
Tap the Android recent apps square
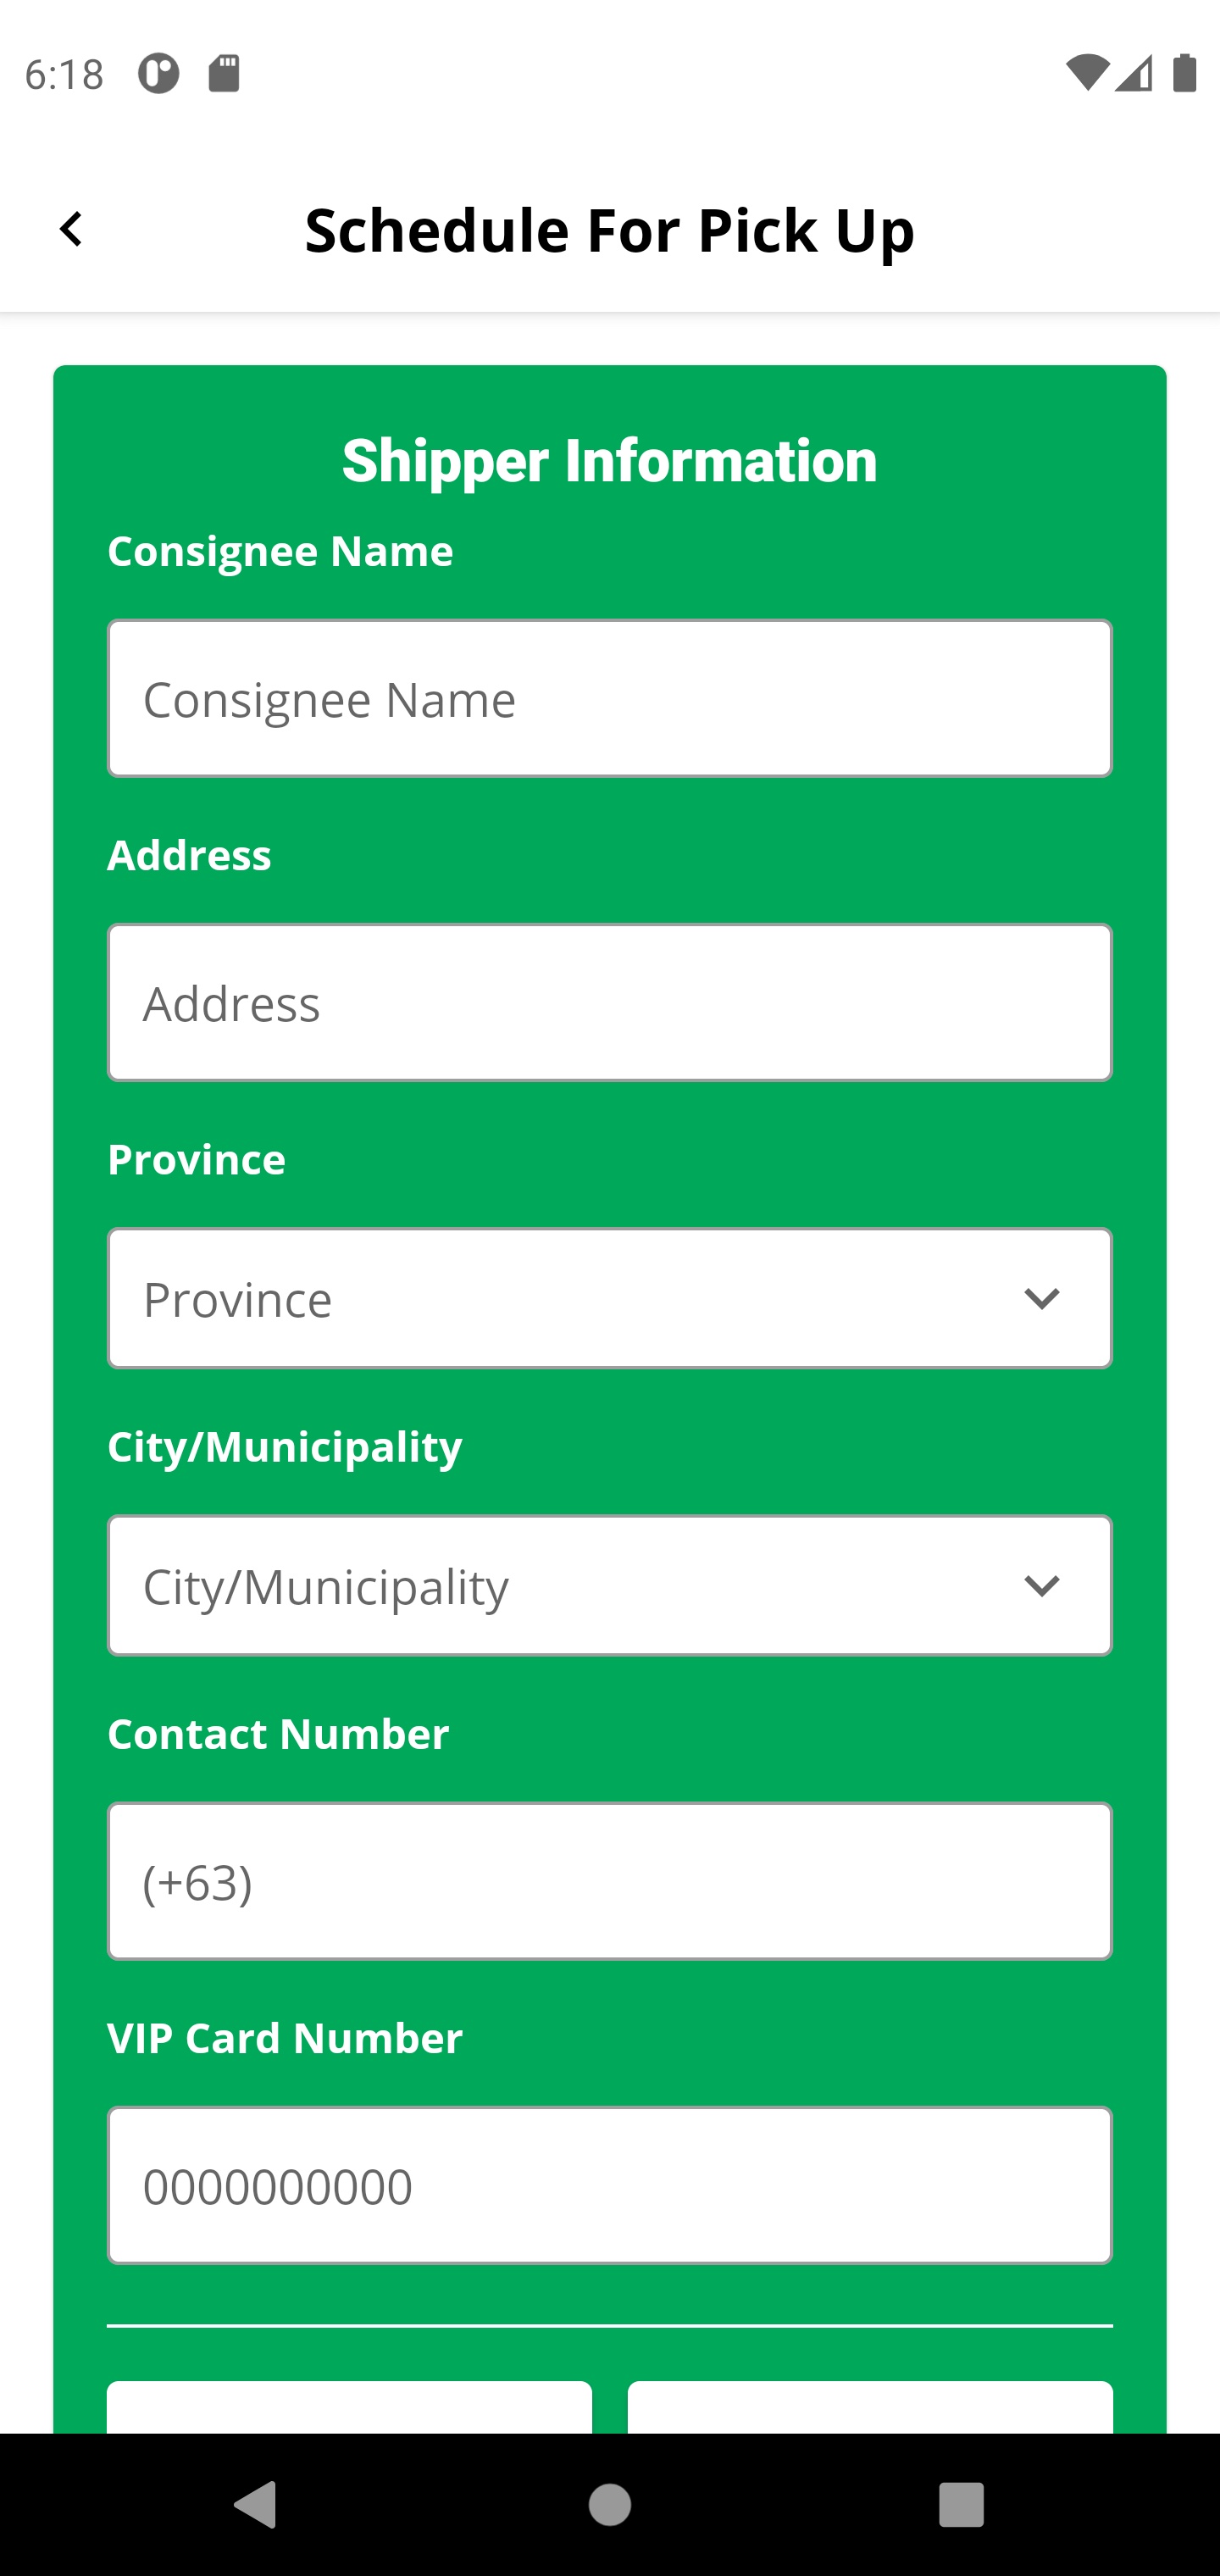(x=961, y=2505)
